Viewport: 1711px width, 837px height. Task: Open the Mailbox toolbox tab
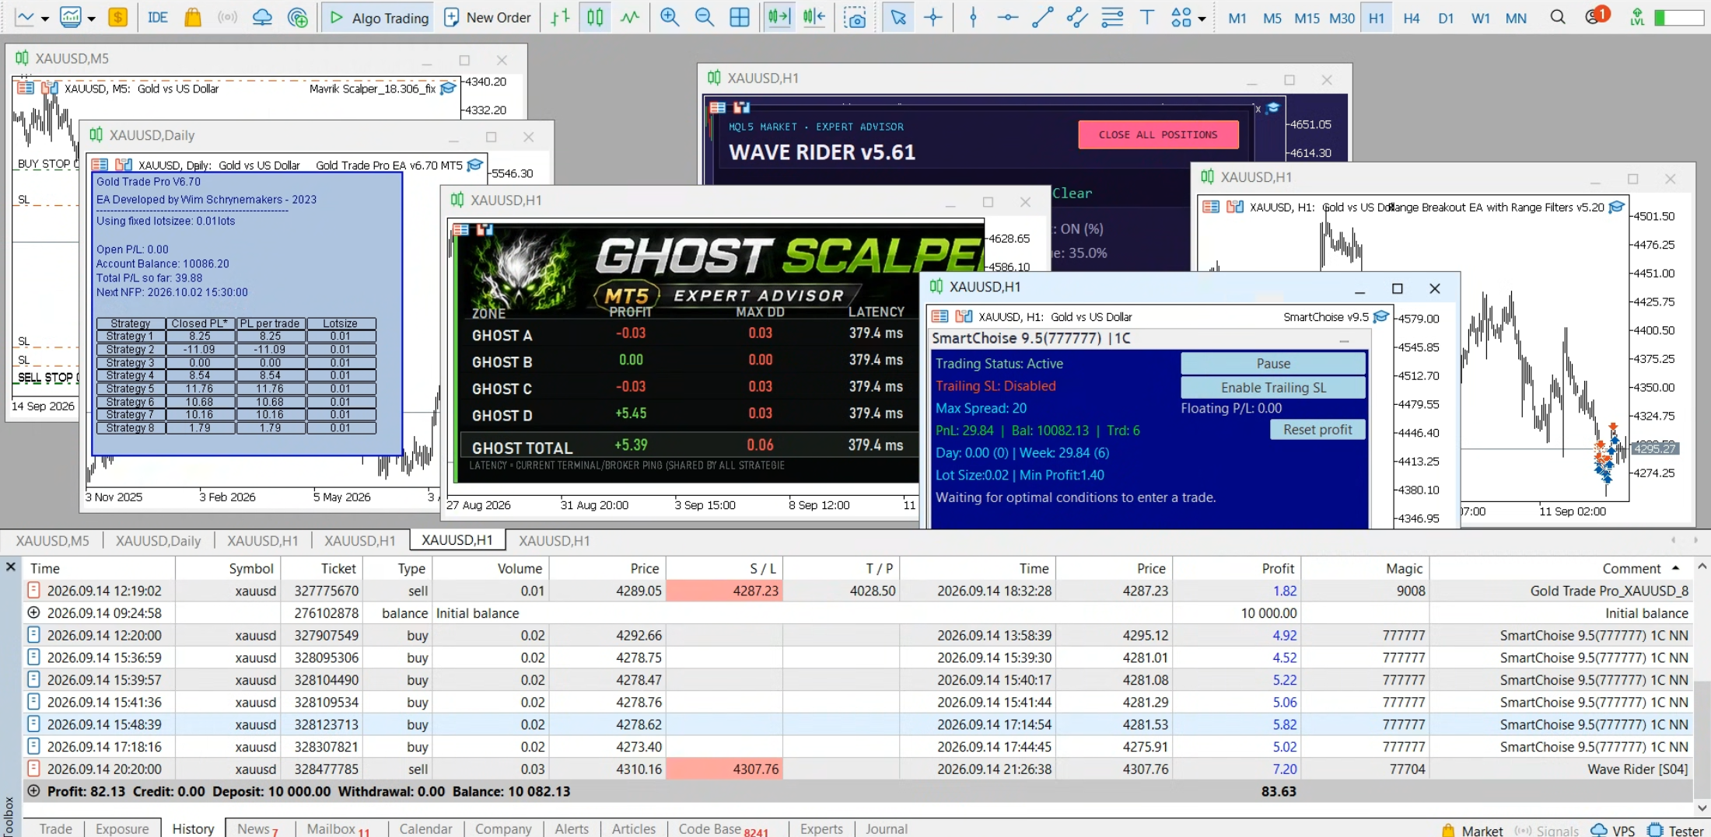338,828
